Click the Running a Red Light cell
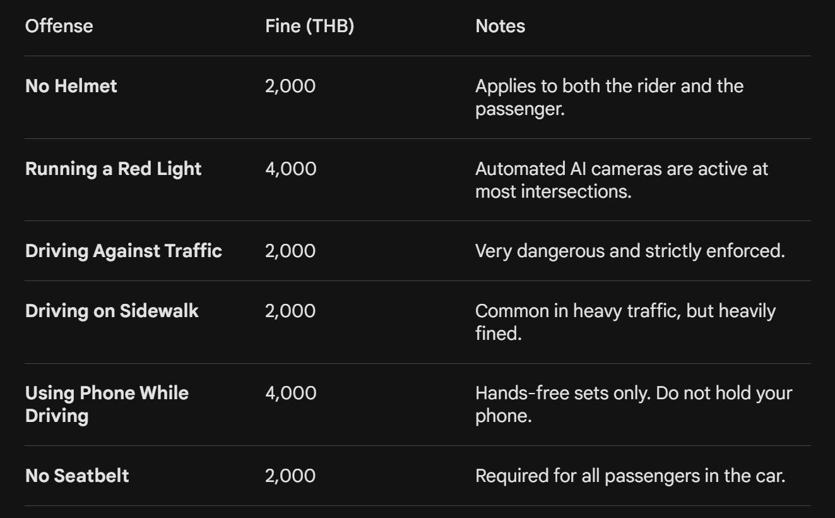The width and height of the screenshot is (835, 518). tap(114, 169)
